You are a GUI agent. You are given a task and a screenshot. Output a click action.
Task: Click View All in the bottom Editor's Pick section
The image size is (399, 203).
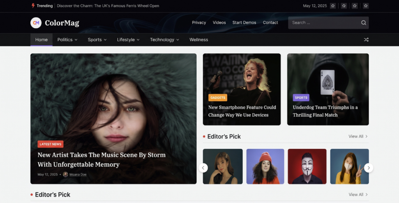tap(358, 194)
